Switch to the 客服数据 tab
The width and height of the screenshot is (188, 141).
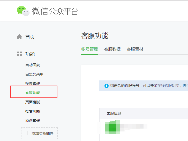pos(112,49)
